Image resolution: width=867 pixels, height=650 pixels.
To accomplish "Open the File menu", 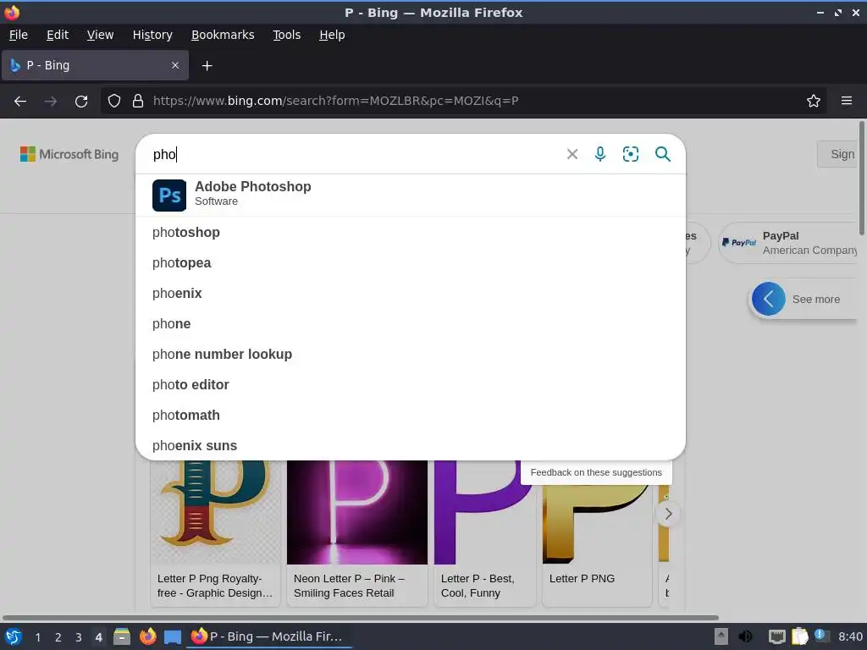I will pyautogui.click(x=19, y=35).
